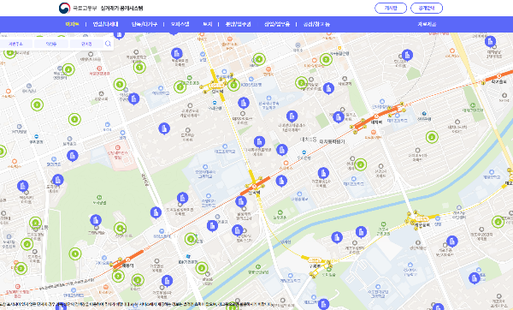Click the 개포동역 subway station label

(x=422, y=225)
